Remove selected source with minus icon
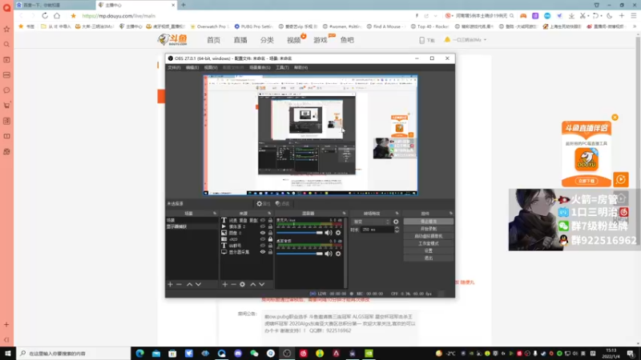 pyautogui.click(x=233, y=284)
